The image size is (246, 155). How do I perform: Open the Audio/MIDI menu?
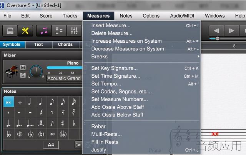point(182,16)
